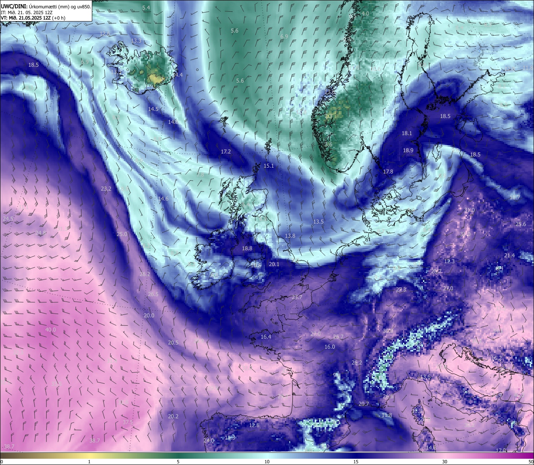This screenshot has height=465, width=534.
Task: Click the color scale label 10
Action: (267, 462)
